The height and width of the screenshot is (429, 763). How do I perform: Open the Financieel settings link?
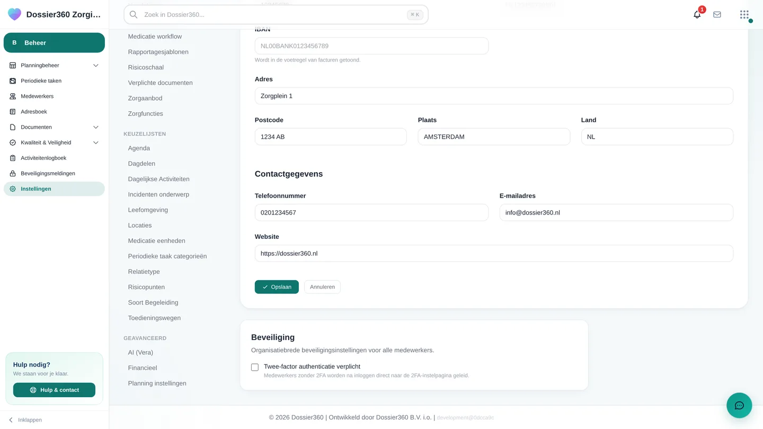(143, 368)
